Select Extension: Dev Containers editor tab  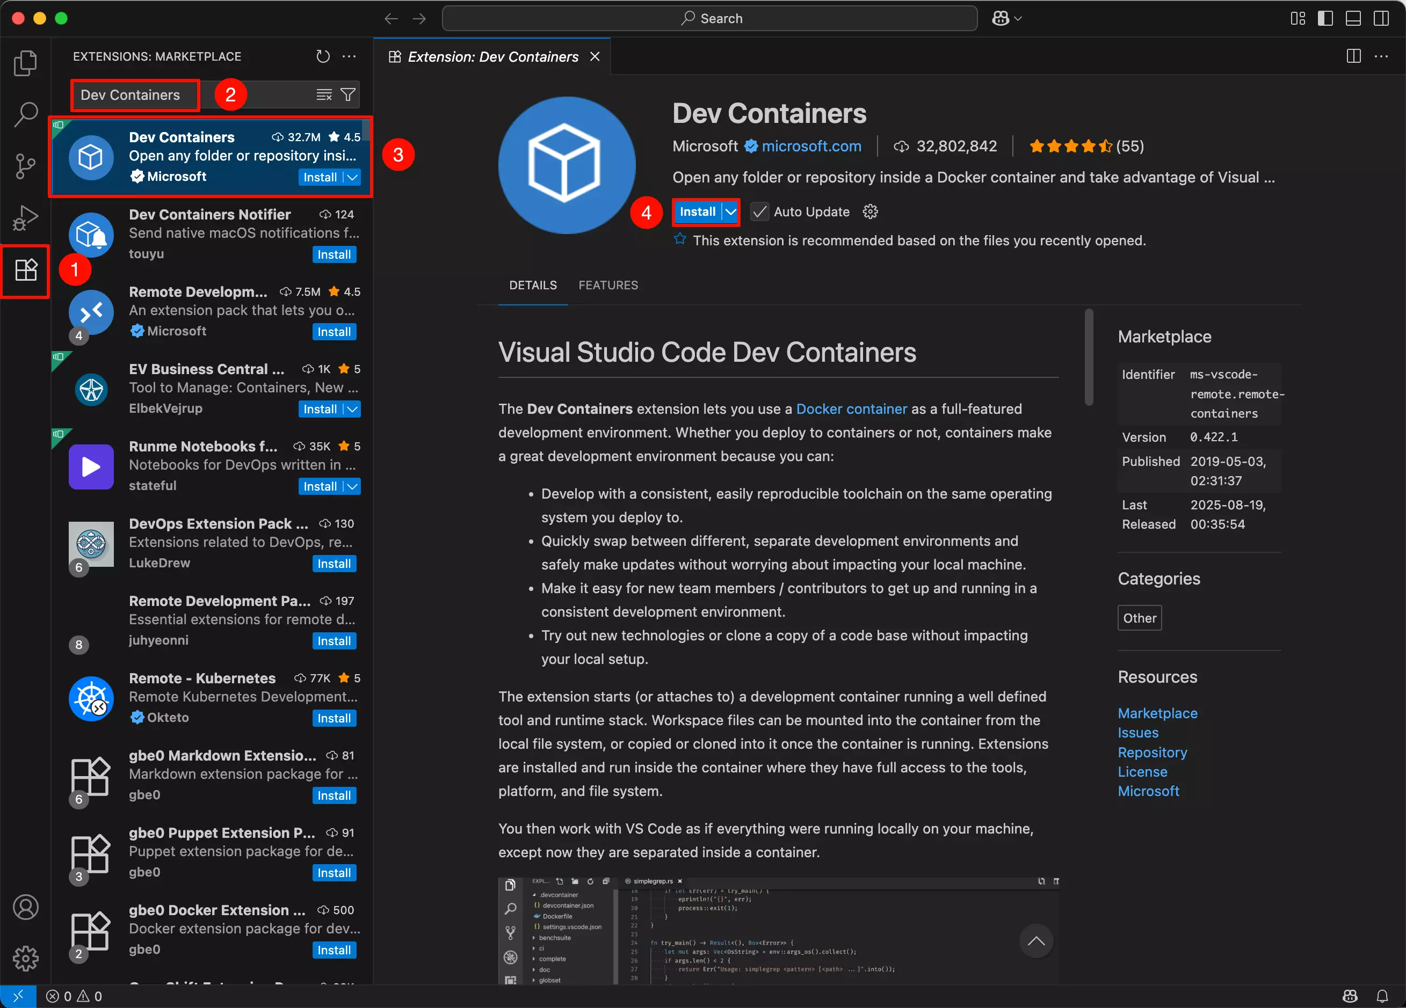(493, 57)
